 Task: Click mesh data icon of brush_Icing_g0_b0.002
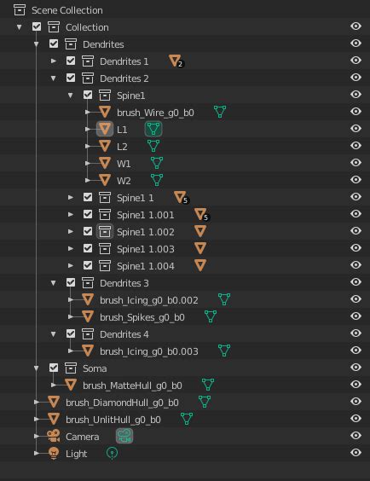[x=224, y=299]
